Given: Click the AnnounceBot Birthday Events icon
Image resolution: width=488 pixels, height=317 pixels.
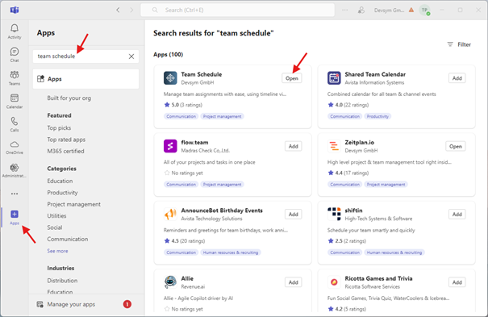Looking at the screenshot, I should 170,214.
